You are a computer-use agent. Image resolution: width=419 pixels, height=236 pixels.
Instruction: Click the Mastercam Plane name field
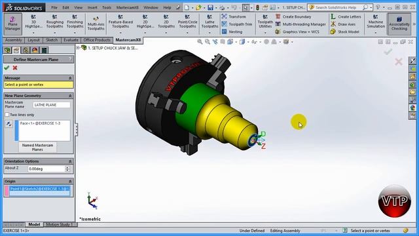click(x=52, y=105)
